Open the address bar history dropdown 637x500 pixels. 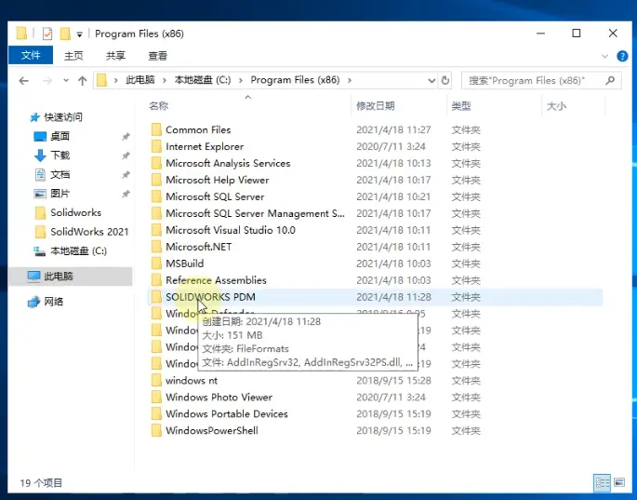[431, 81]
